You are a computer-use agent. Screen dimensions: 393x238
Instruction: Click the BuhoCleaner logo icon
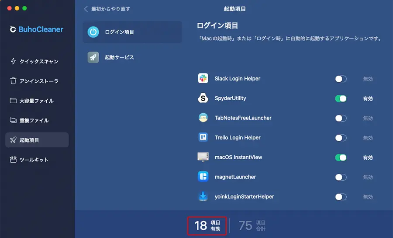pyautogui.click(x=13, y=29)
